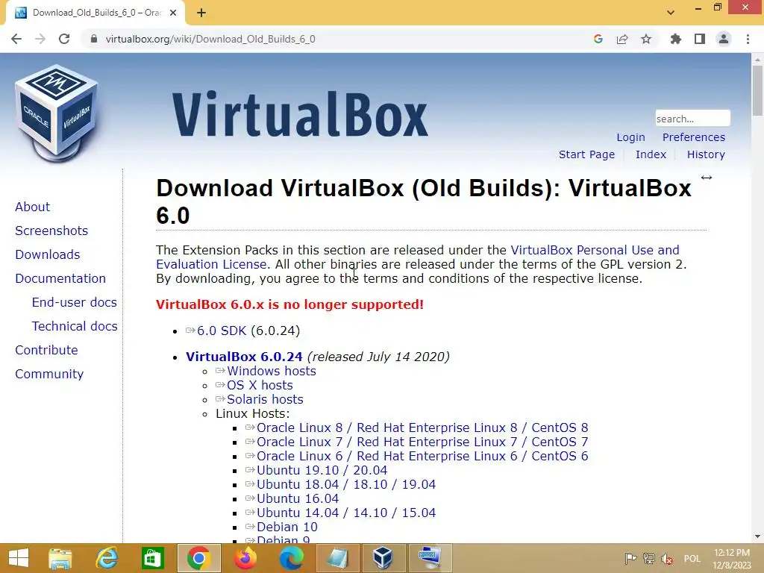Open the side panel icon
Viewport: 764px width, 573px height.
(700, 39)
